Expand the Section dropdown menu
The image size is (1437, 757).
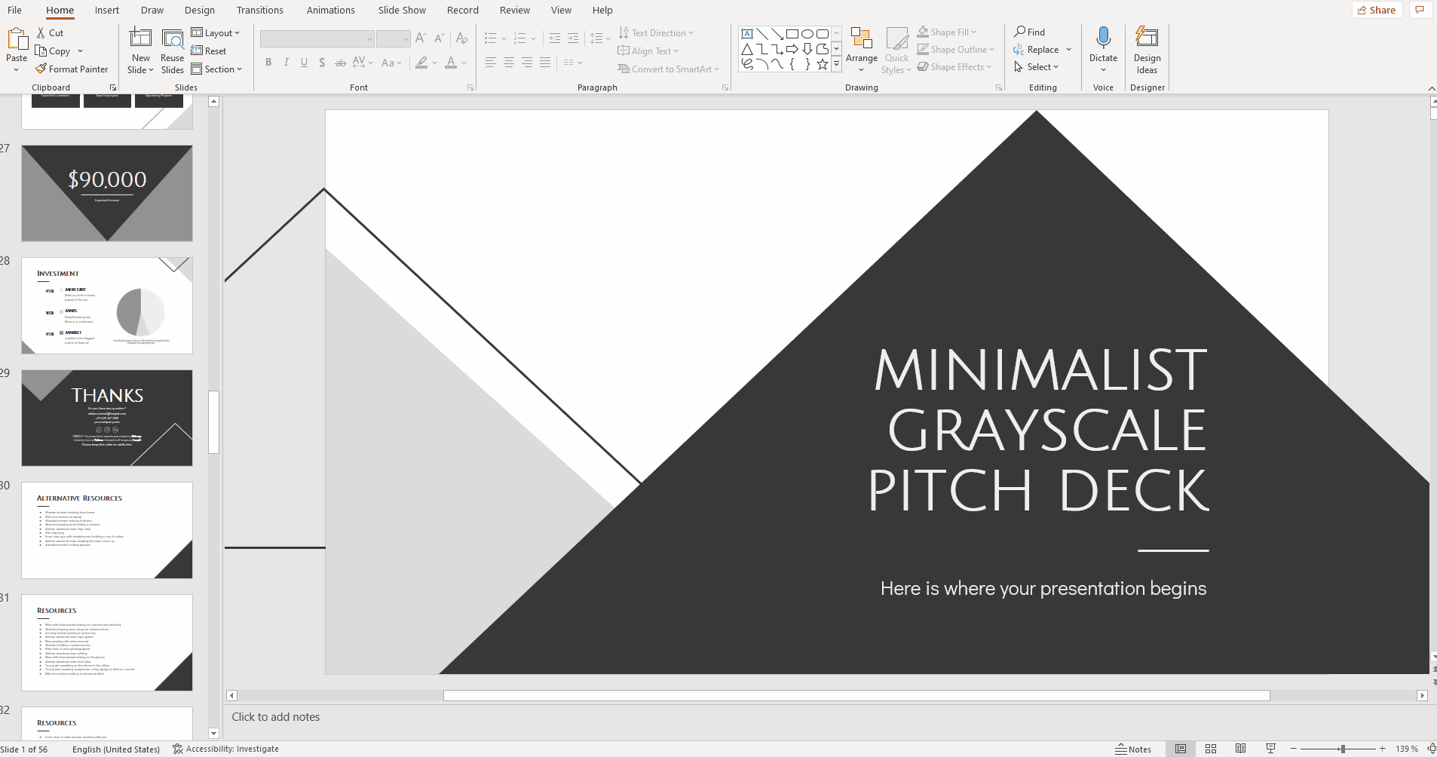(x=216, y=69)
